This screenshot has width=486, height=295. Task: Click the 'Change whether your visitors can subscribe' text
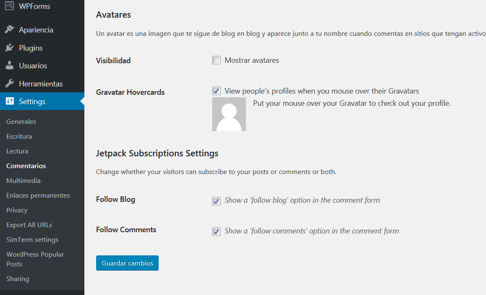click(216, 172)
